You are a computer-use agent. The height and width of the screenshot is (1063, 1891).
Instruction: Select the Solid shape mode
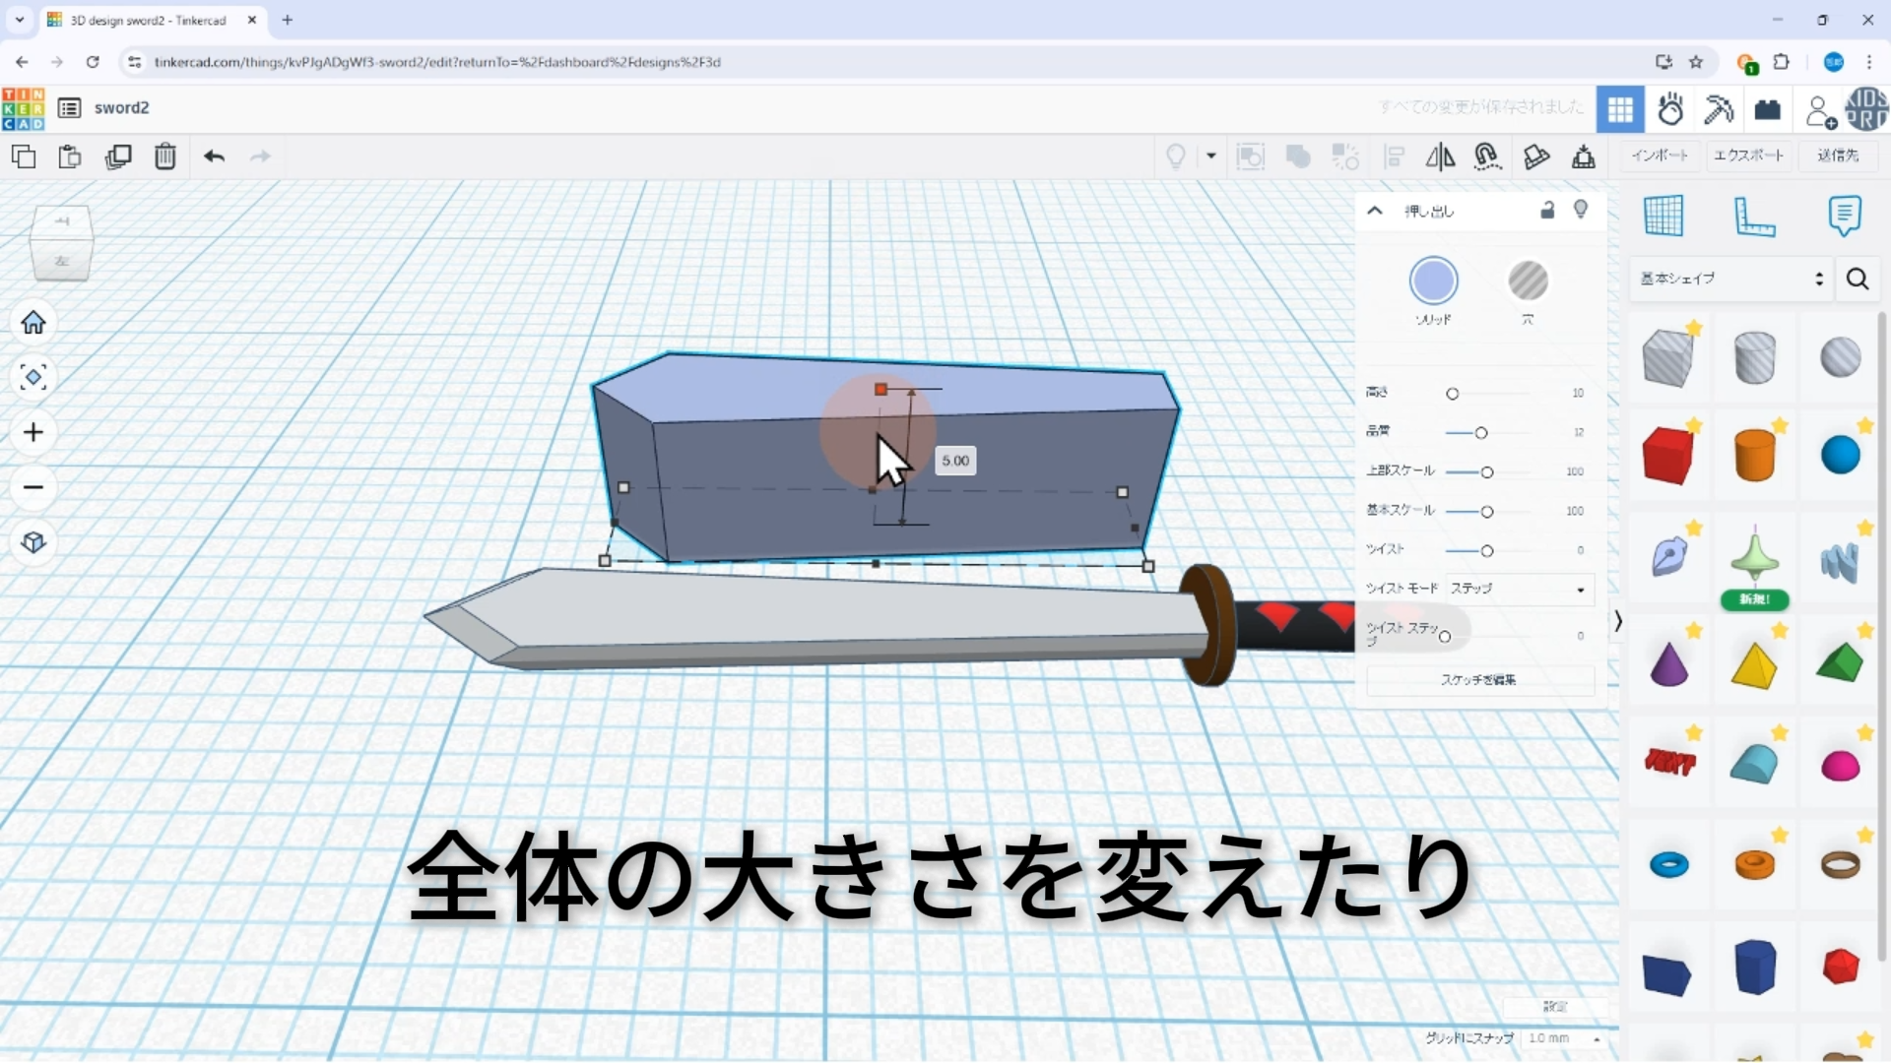pyautogui.click(x=1433, y=281)
